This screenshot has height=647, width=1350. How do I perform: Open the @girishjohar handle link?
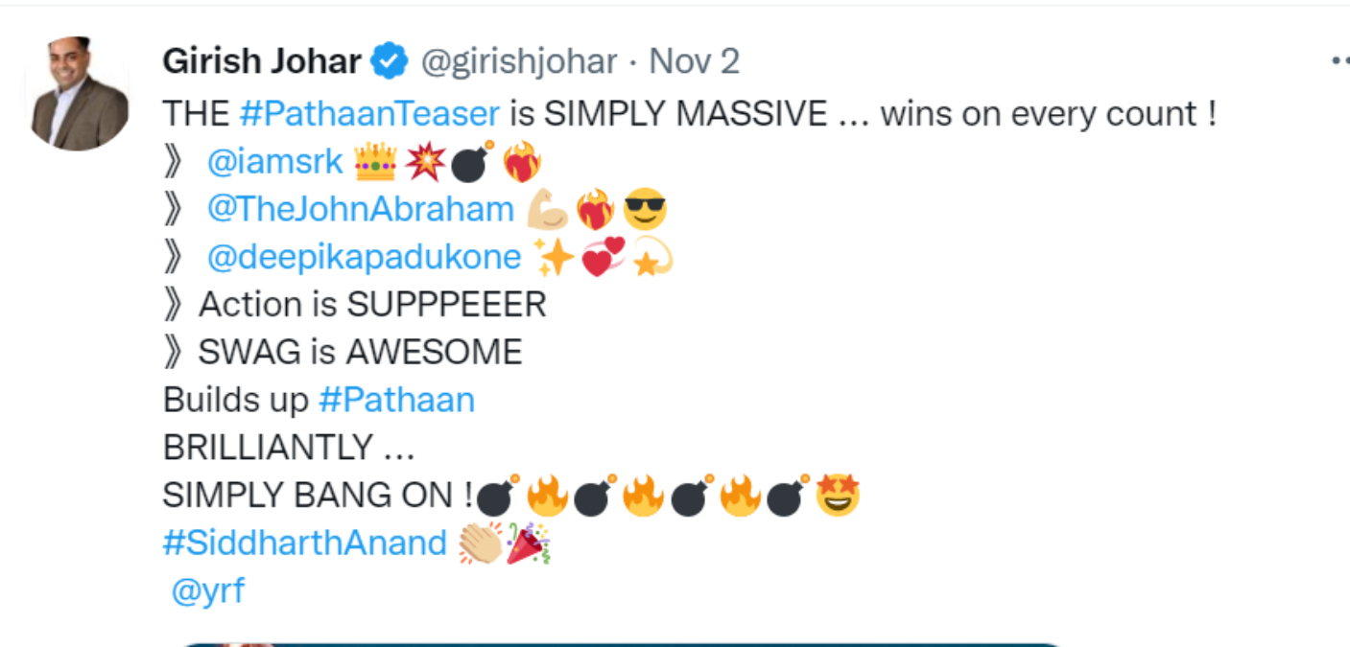pos(519,62)
